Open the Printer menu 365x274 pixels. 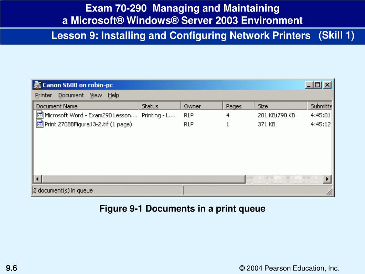43,95
